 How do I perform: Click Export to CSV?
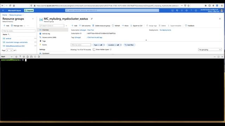click(x=136, y=26)
